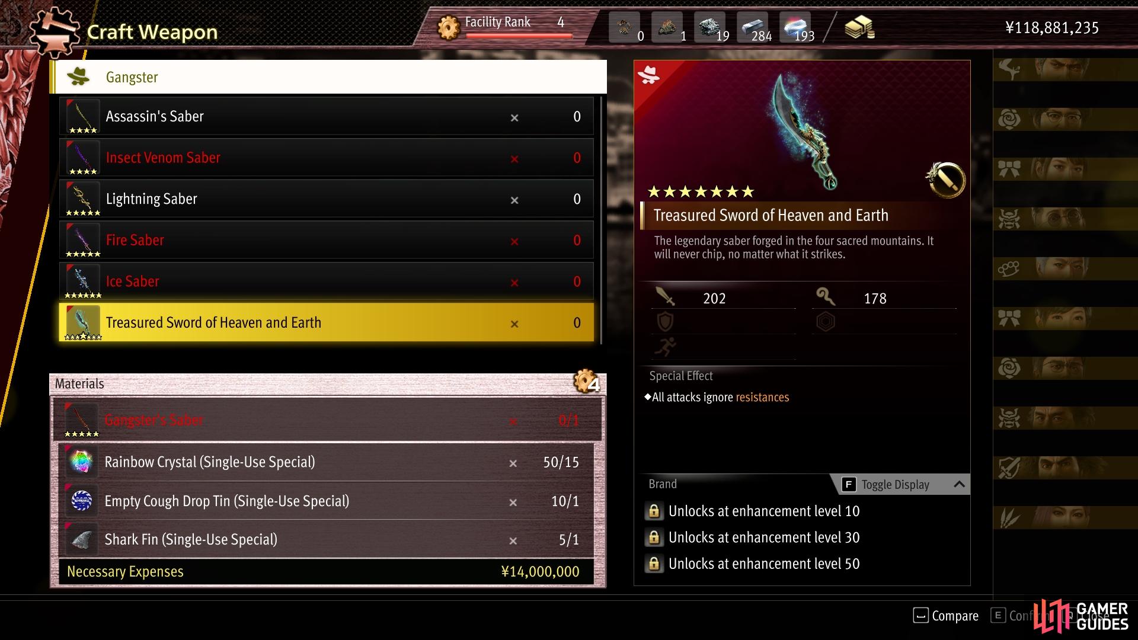Click the round saber weapon-type badge

(x=945, y=180)
